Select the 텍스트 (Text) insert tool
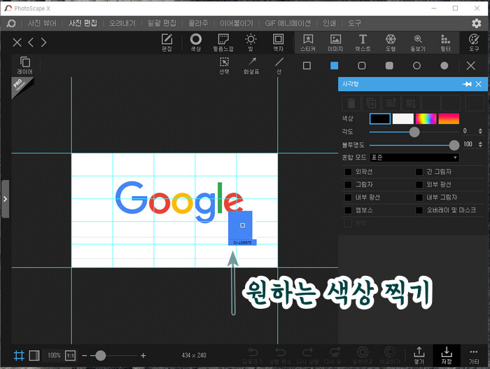Viewport: 490px width, 369px height. (363, 43)
